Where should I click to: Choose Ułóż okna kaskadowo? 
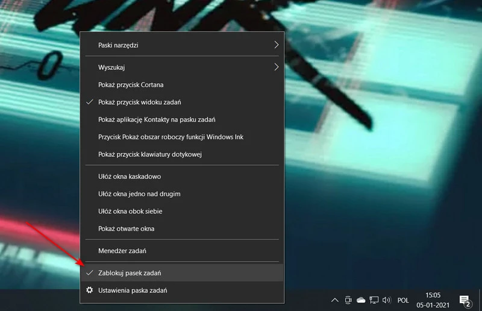(x=130, y=177)
